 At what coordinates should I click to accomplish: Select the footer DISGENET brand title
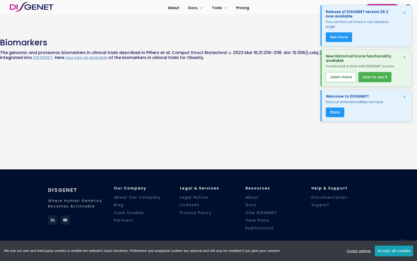coord(63,190)
